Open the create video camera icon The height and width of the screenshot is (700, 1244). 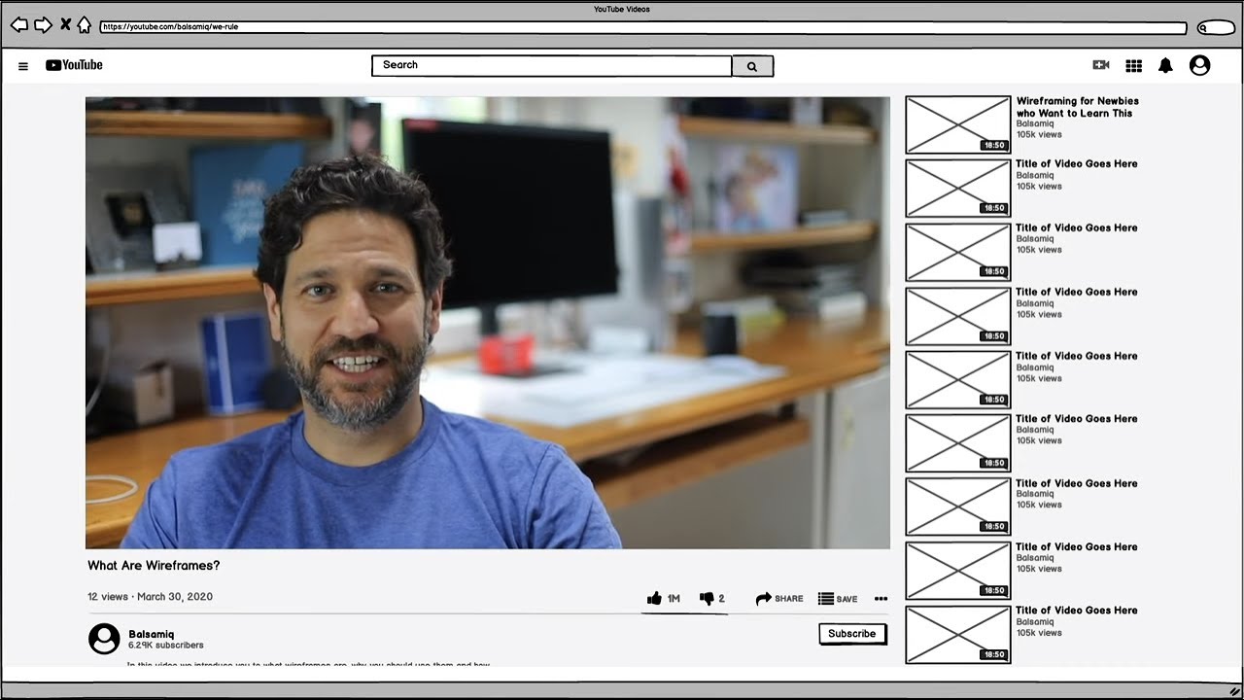[x=1101, y=65]
